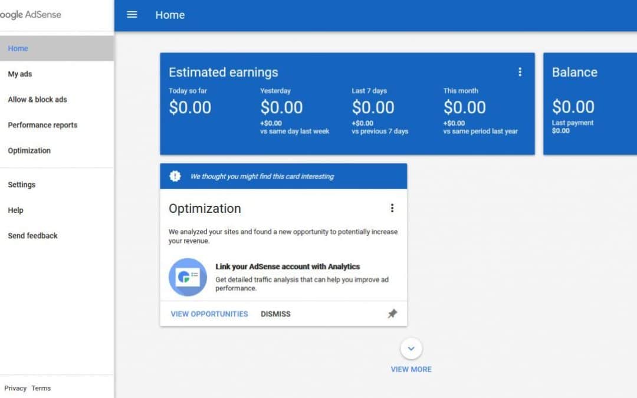
Task: Select Performance reports in the sidebar
Action: [42, 125]
